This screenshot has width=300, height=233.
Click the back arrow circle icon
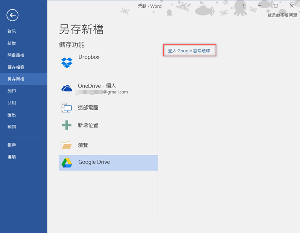(x=12, y=15)
